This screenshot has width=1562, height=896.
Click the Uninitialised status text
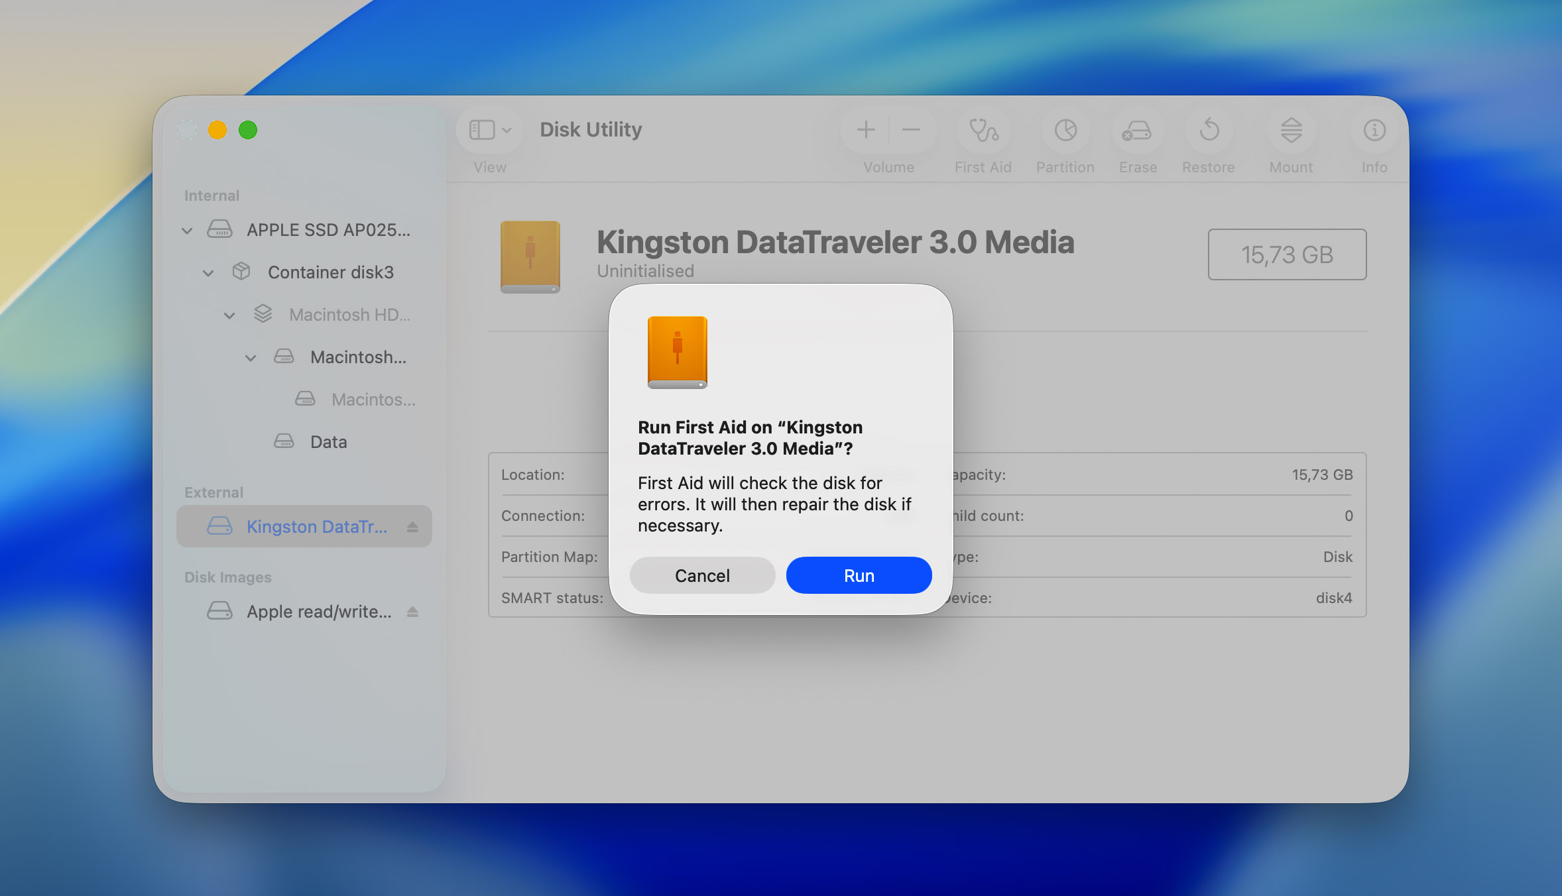645,271
